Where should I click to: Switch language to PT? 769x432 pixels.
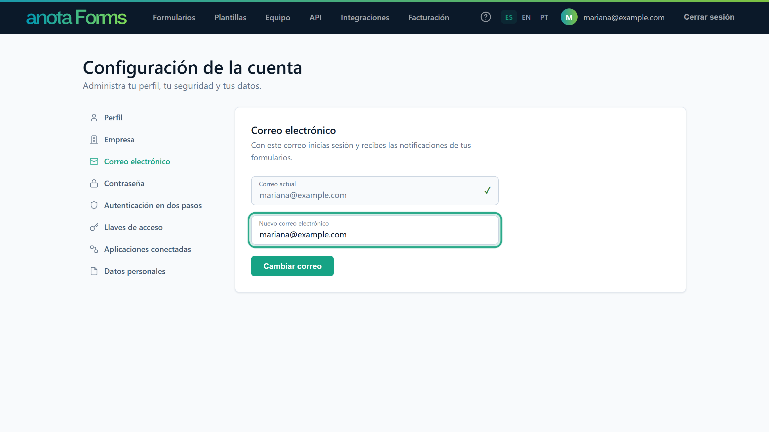[x=544, y=17]
